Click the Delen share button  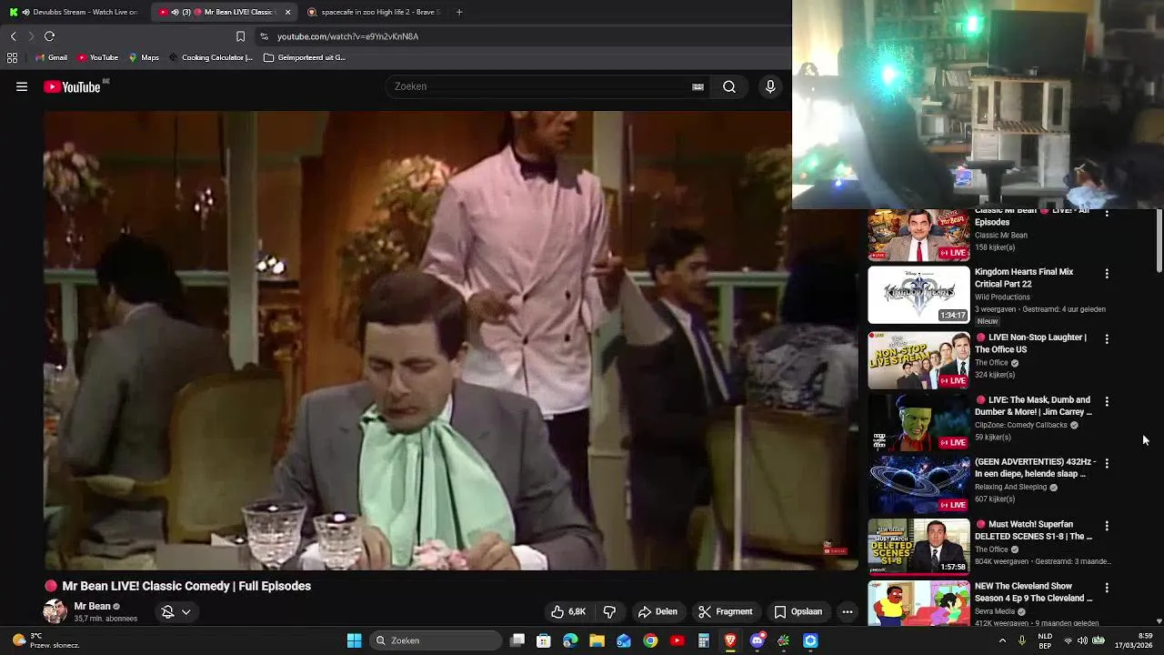pos(657,611)
